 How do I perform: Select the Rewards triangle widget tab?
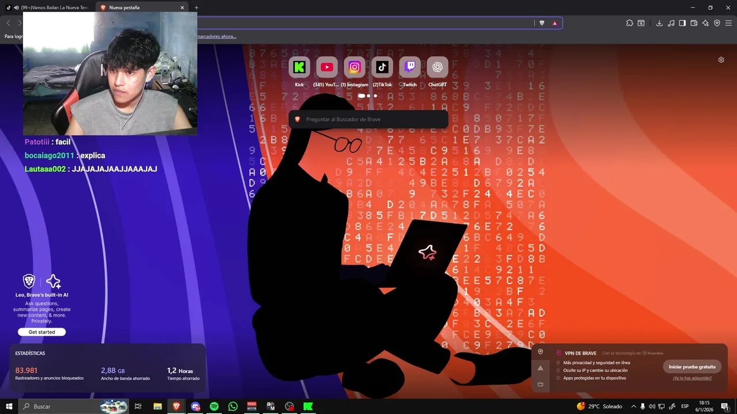click(x=540, y=368)
